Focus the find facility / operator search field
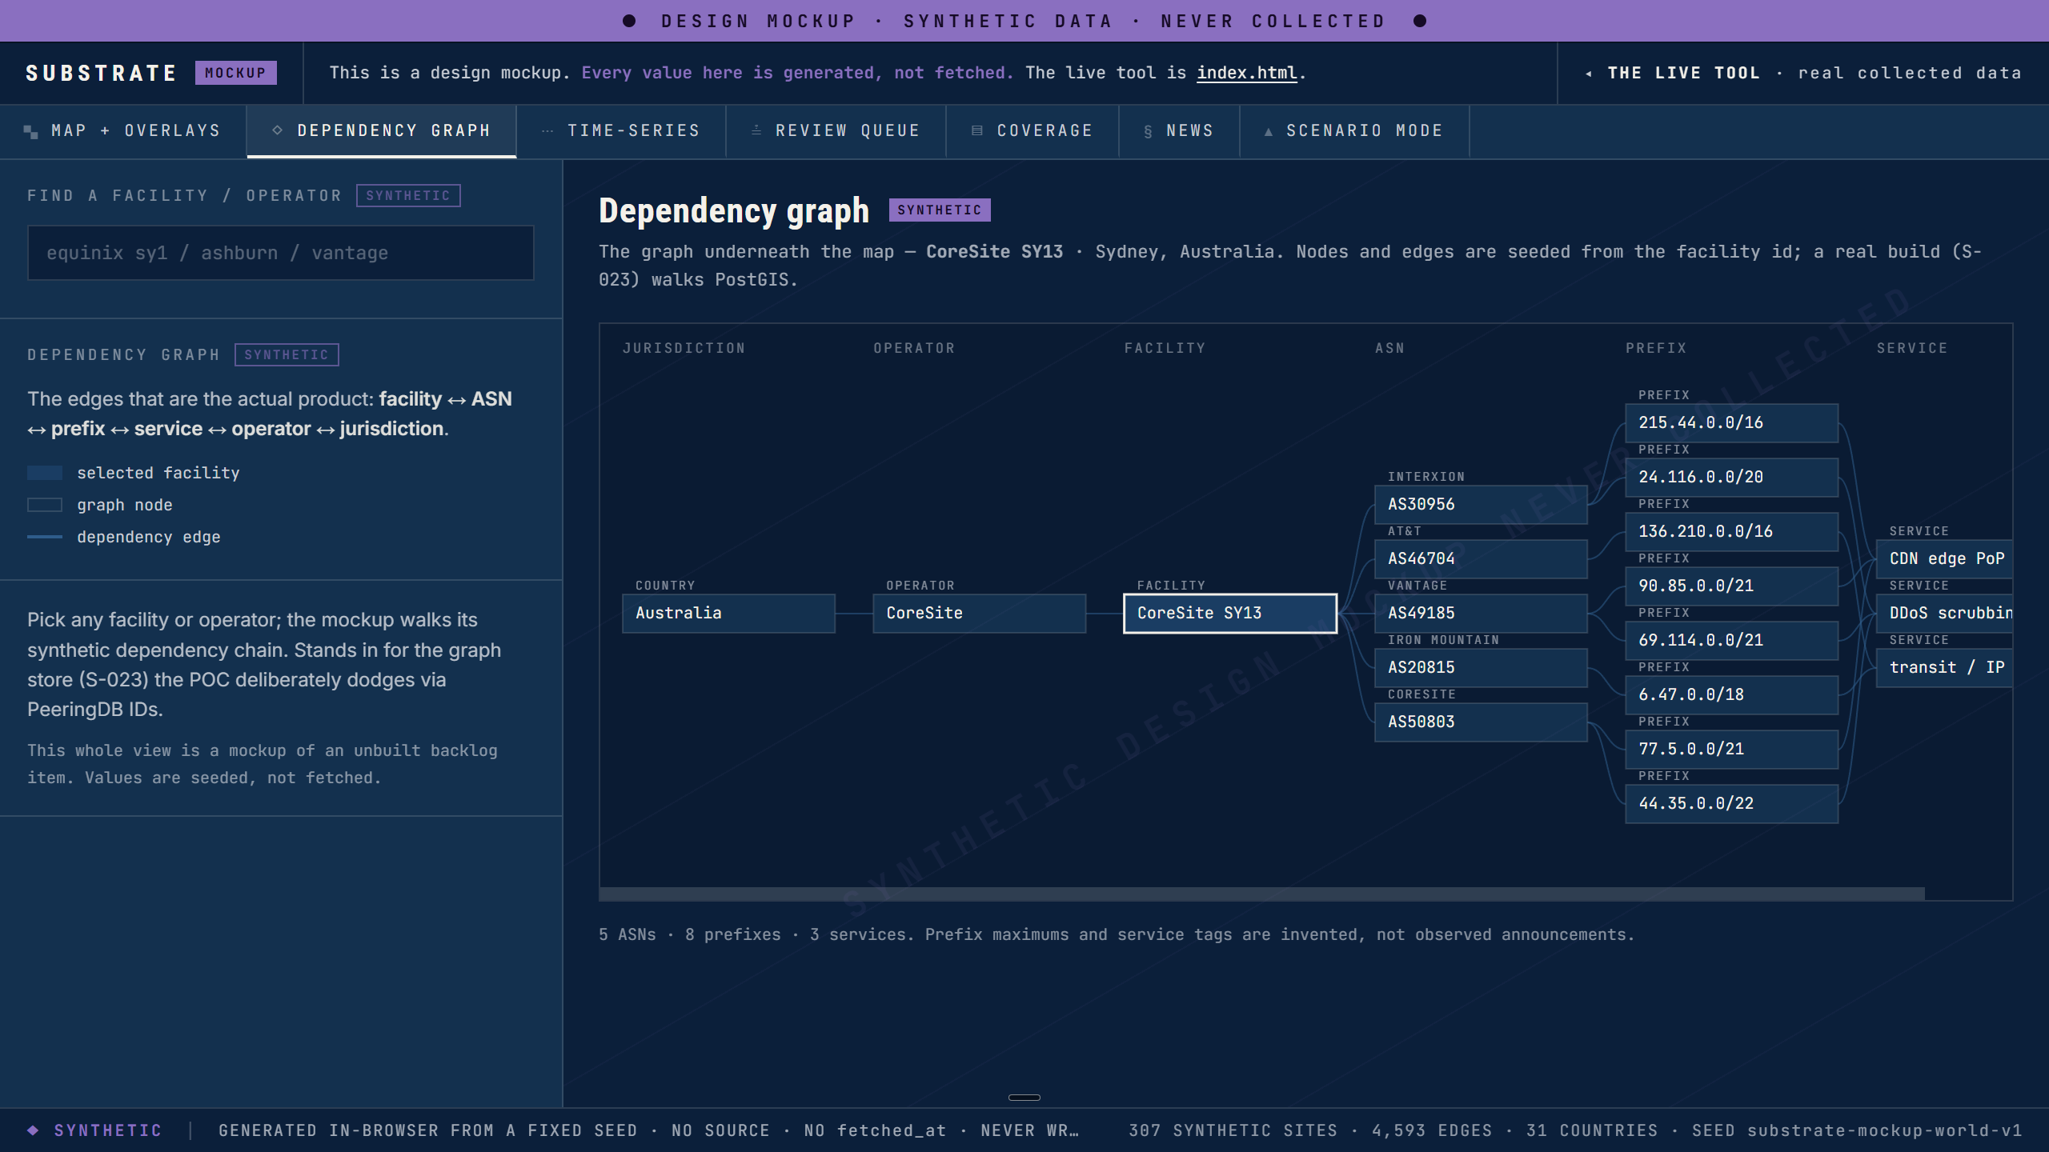 (281, 253)
